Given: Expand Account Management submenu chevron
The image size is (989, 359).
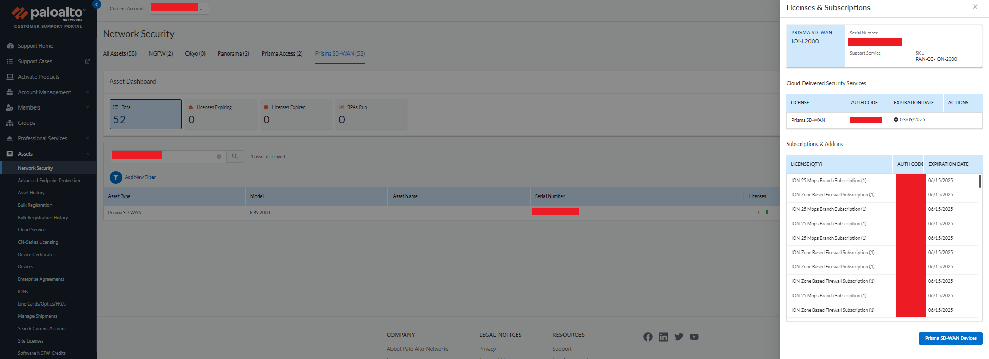Looking at the screenshot, I should 87,92.
